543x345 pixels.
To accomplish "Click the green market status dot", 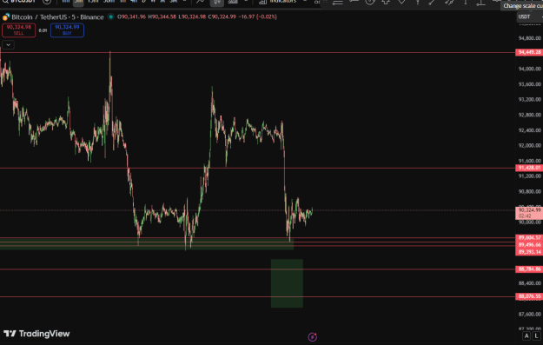I will point(111,17).
